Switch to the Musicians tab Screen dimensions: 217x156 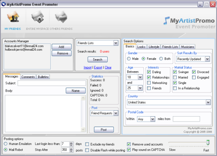pyautogui.click(x=188, y=47)
